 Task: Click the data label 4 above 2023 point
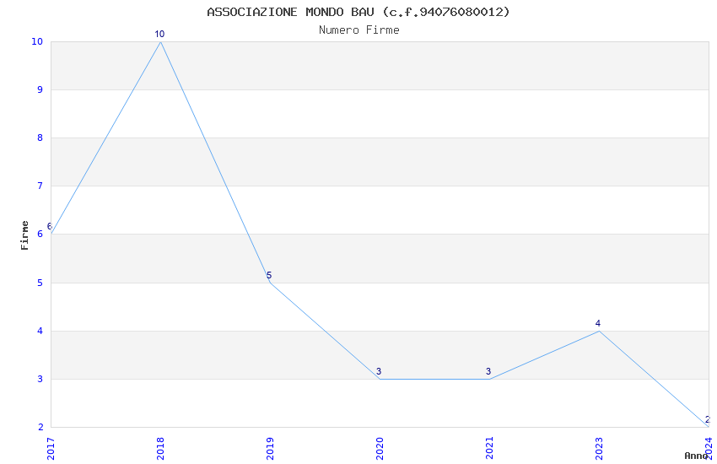[x=598, y=323]
